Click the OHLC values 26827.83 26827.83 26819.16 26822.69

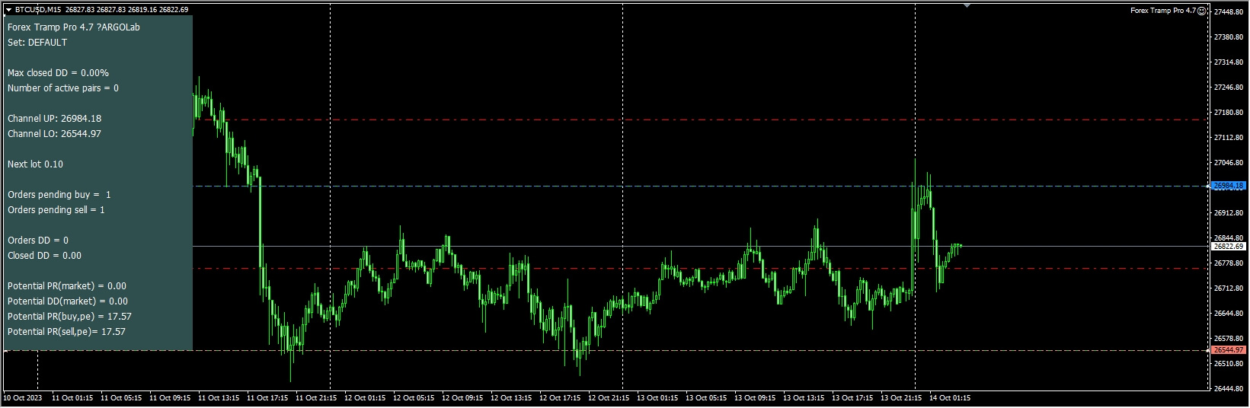click(127, 10)
